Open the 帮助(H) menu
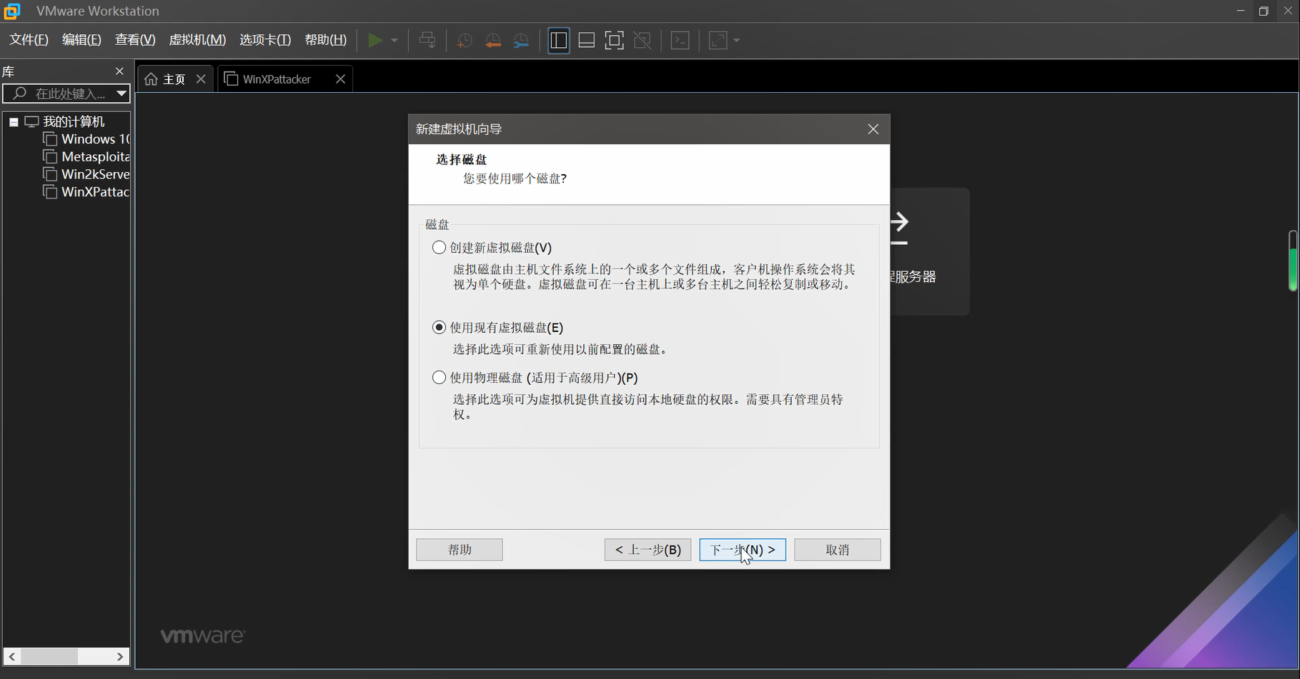 [326, 40]
